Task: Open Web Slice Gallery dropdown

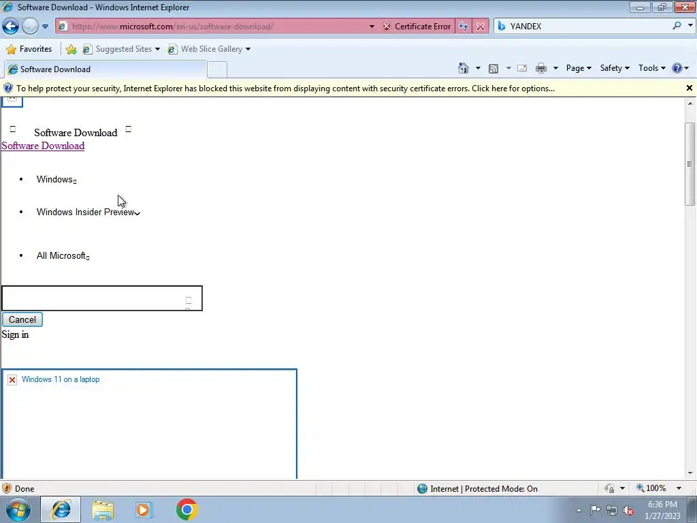Action: (x=209, y=49)
